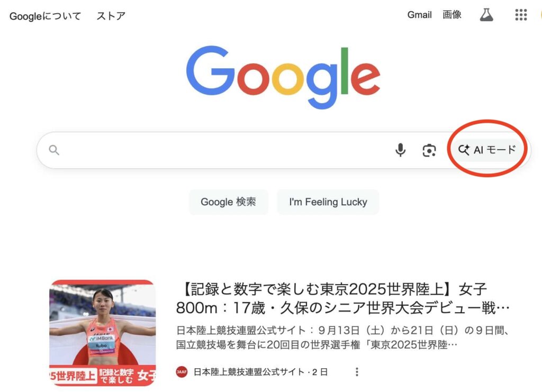The width and height of the screenshot is (542, 392).
Task: Click inside the Google search text field
Action: click(224, 150)
